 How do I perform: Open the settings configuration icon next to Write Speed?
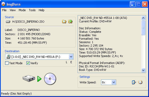click(134, 82)
